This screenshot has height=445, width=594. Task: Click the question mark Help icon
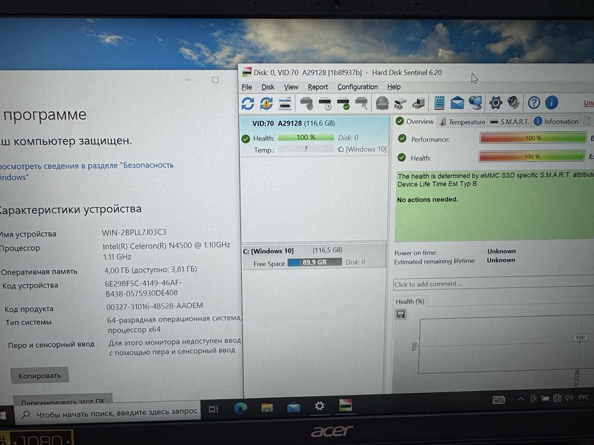click(x=534, y=102)
